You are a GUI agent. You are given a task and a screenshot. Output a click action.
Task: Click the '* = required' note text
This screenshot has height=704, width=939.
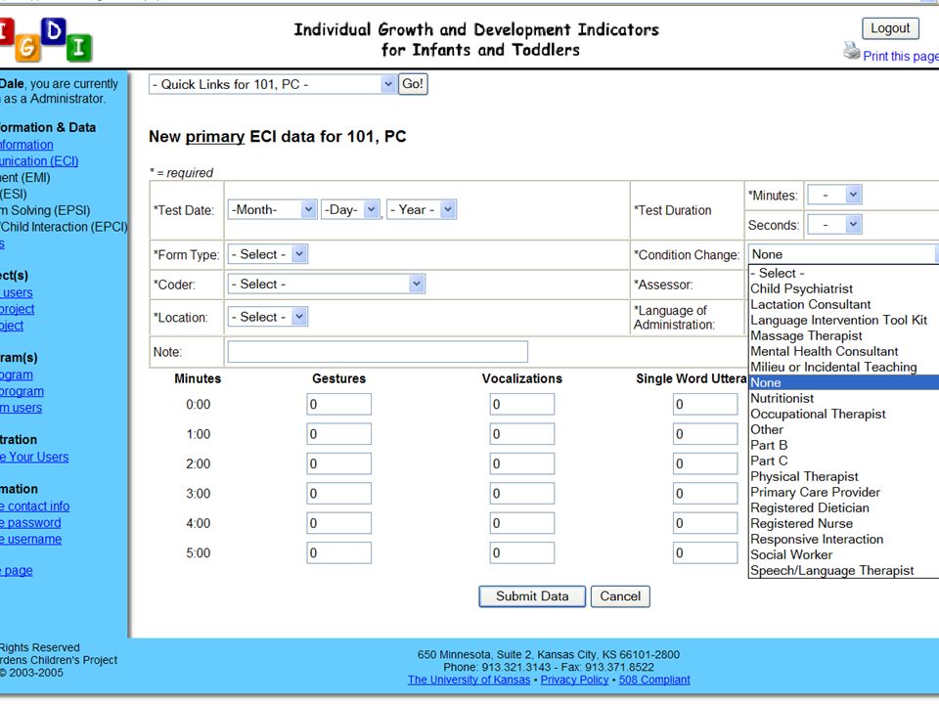pos(182,173)
